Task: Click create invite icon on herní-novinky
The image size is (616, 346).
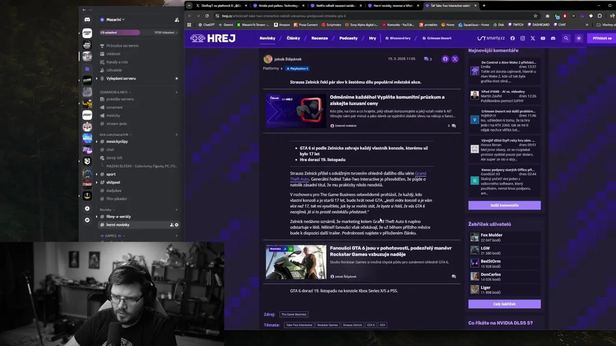Action: [x=172, y=225]
